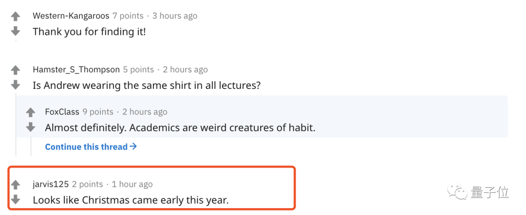The width and height of the screenshot is (526, 215).
Task: Upvote Western-Kangaroos' comment
Action: 16,17
